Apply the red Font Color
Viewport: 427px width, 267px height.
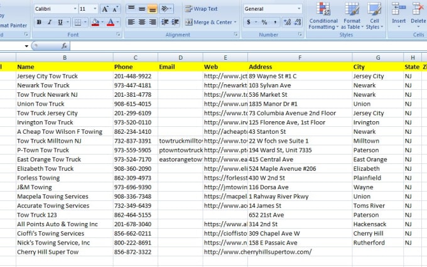pyautogui.click(x=111, y=22)
